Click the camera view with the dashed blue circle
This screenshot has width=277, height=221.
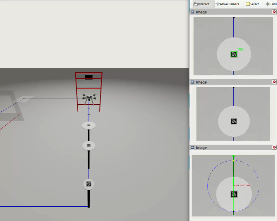pos(233,186)
